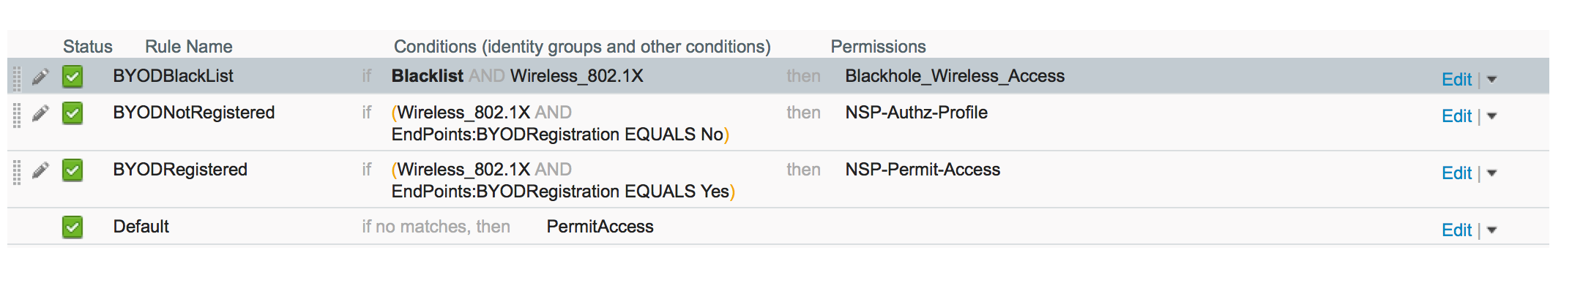The image size is (1583, 291).
Task: Select the drag handle of BYODNotRegistered row
Action: [17, 114]
